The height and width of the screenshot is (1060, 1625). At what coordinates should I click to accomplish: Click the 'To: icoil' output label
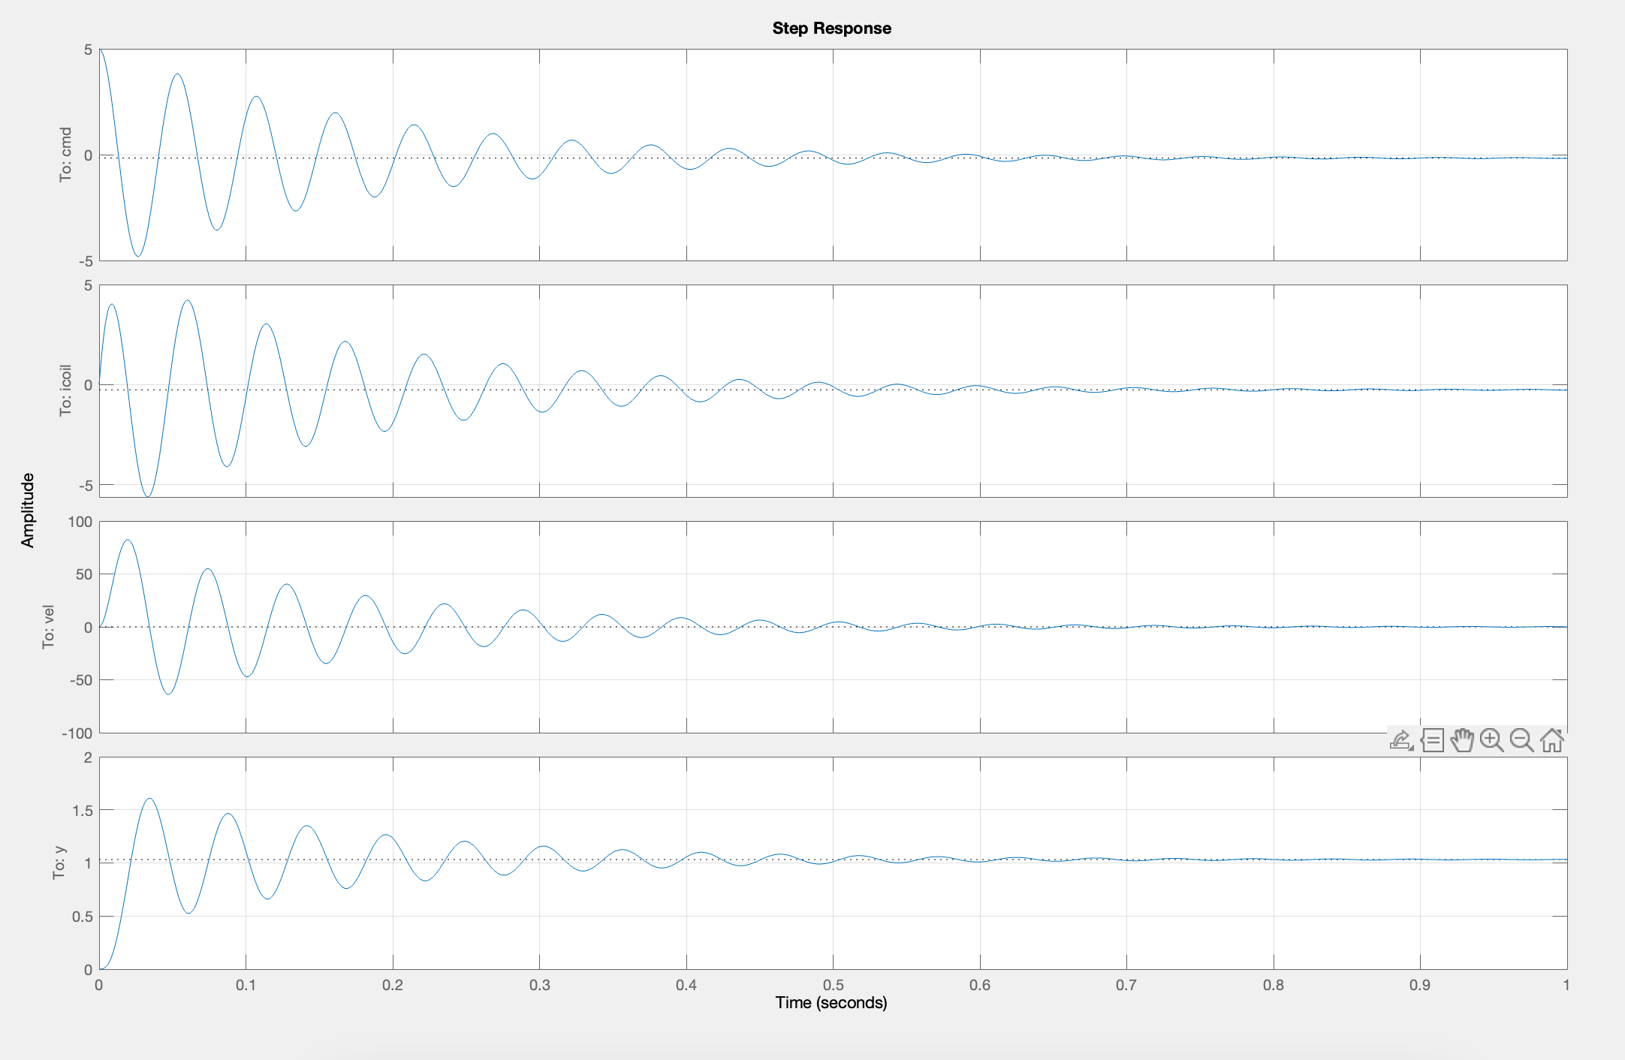[66, 390]
